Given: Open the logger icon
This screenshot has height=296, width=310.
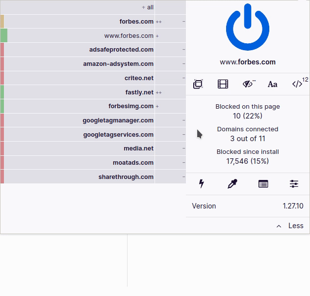Looking at the screenshot, I should 263,184.
